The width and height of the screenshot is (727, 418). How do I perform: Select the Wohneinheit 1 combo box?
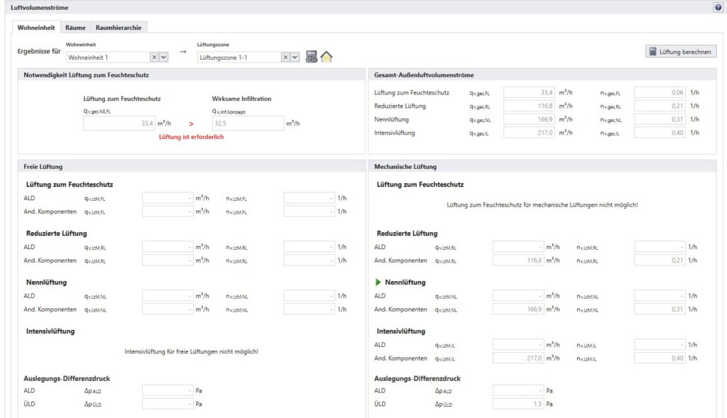click(107, 57)
